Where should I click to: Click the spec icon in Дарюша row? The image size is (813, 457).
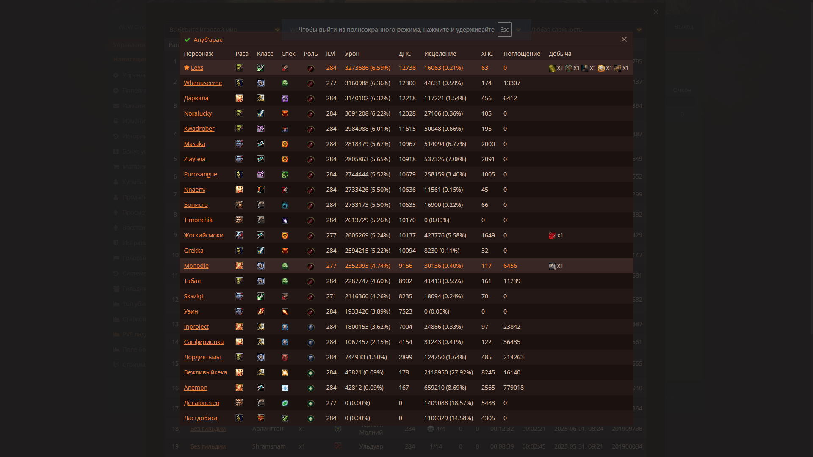(285, 98)
